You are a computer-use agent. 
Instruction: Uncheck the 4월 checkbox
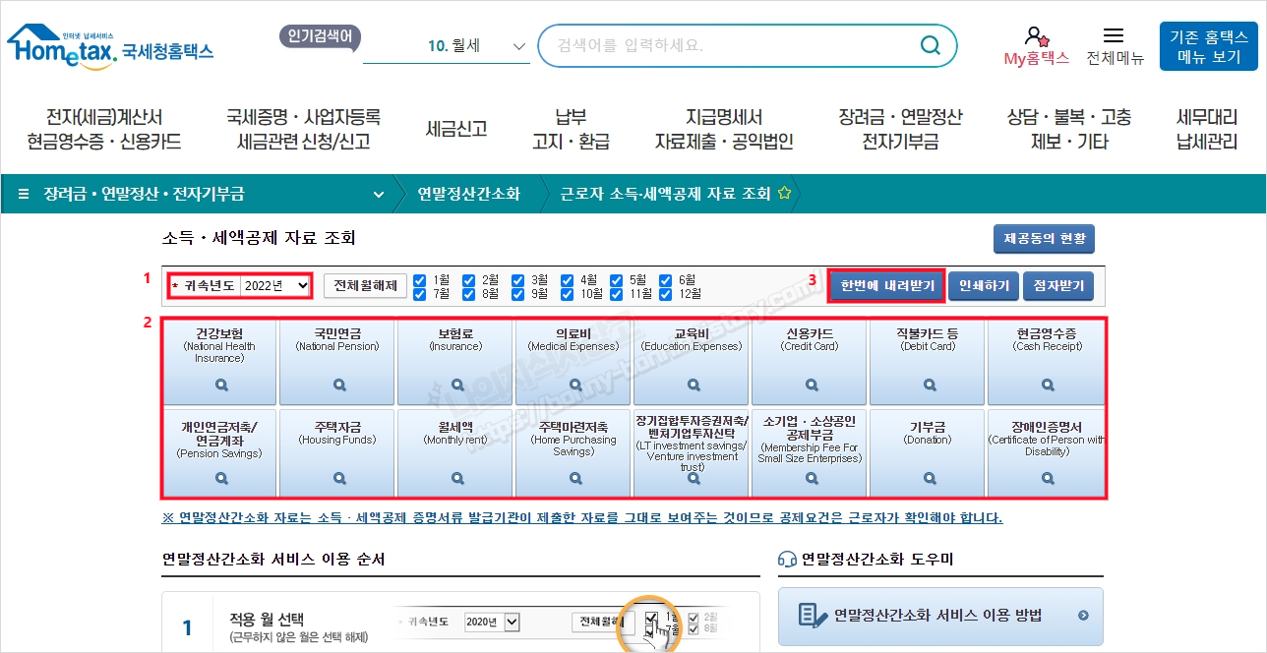click(x=568, y=279)
